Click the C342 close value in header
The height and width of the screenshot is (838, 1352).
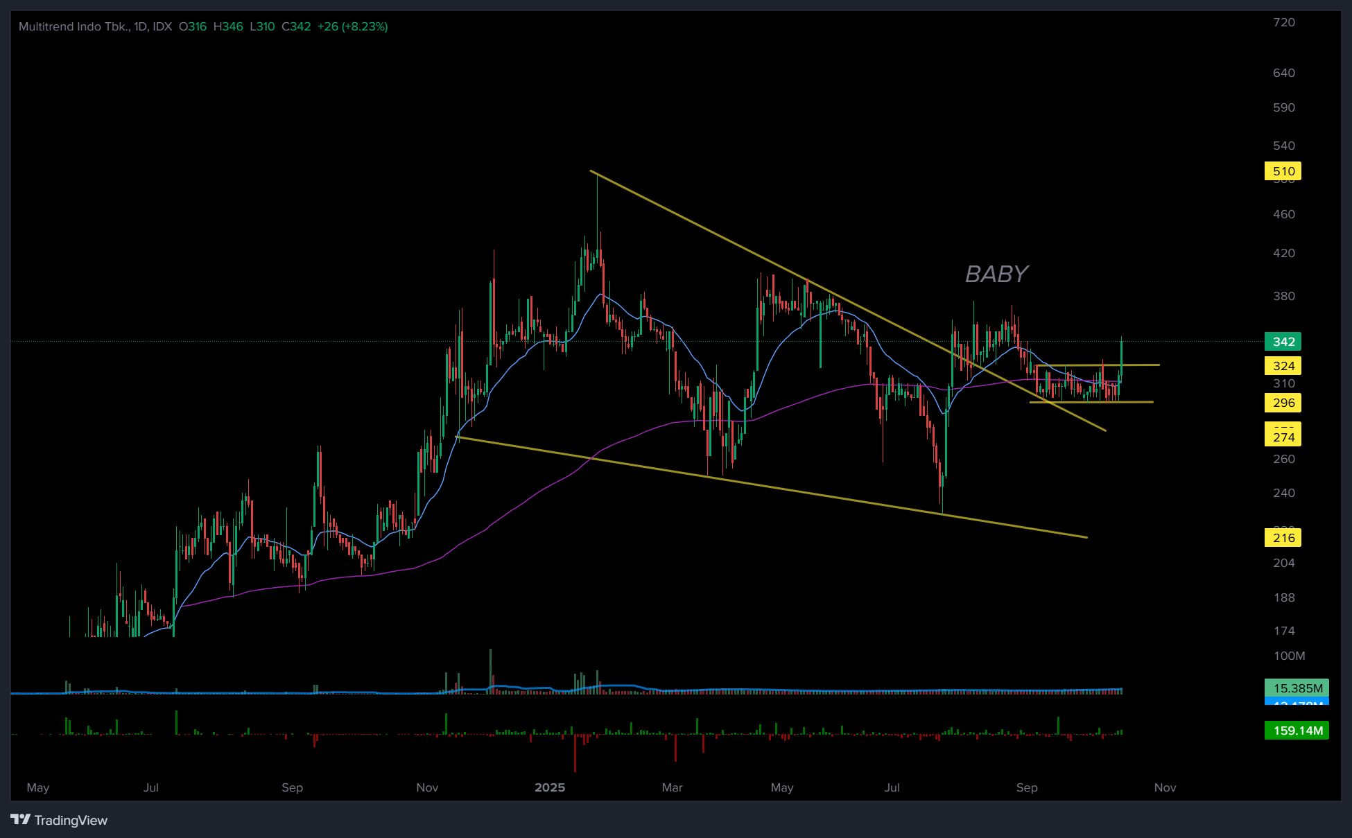coord(296,26)
